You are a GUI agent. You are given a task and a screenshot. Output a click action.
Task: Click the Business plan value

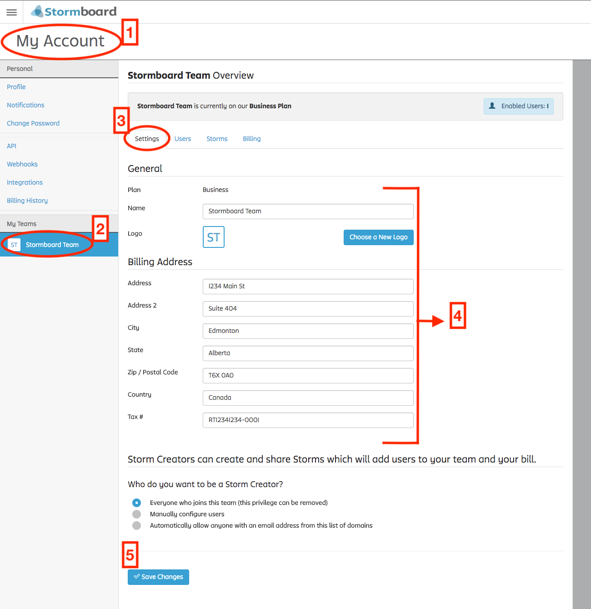(x=215, y=190)
